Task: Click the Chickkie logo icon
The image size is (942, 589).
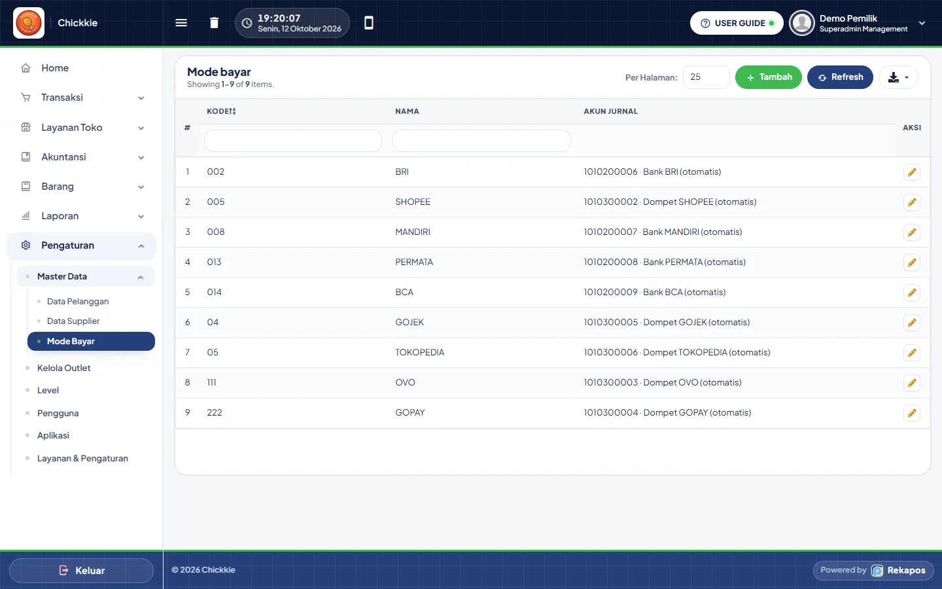Action: coord(29,23)
